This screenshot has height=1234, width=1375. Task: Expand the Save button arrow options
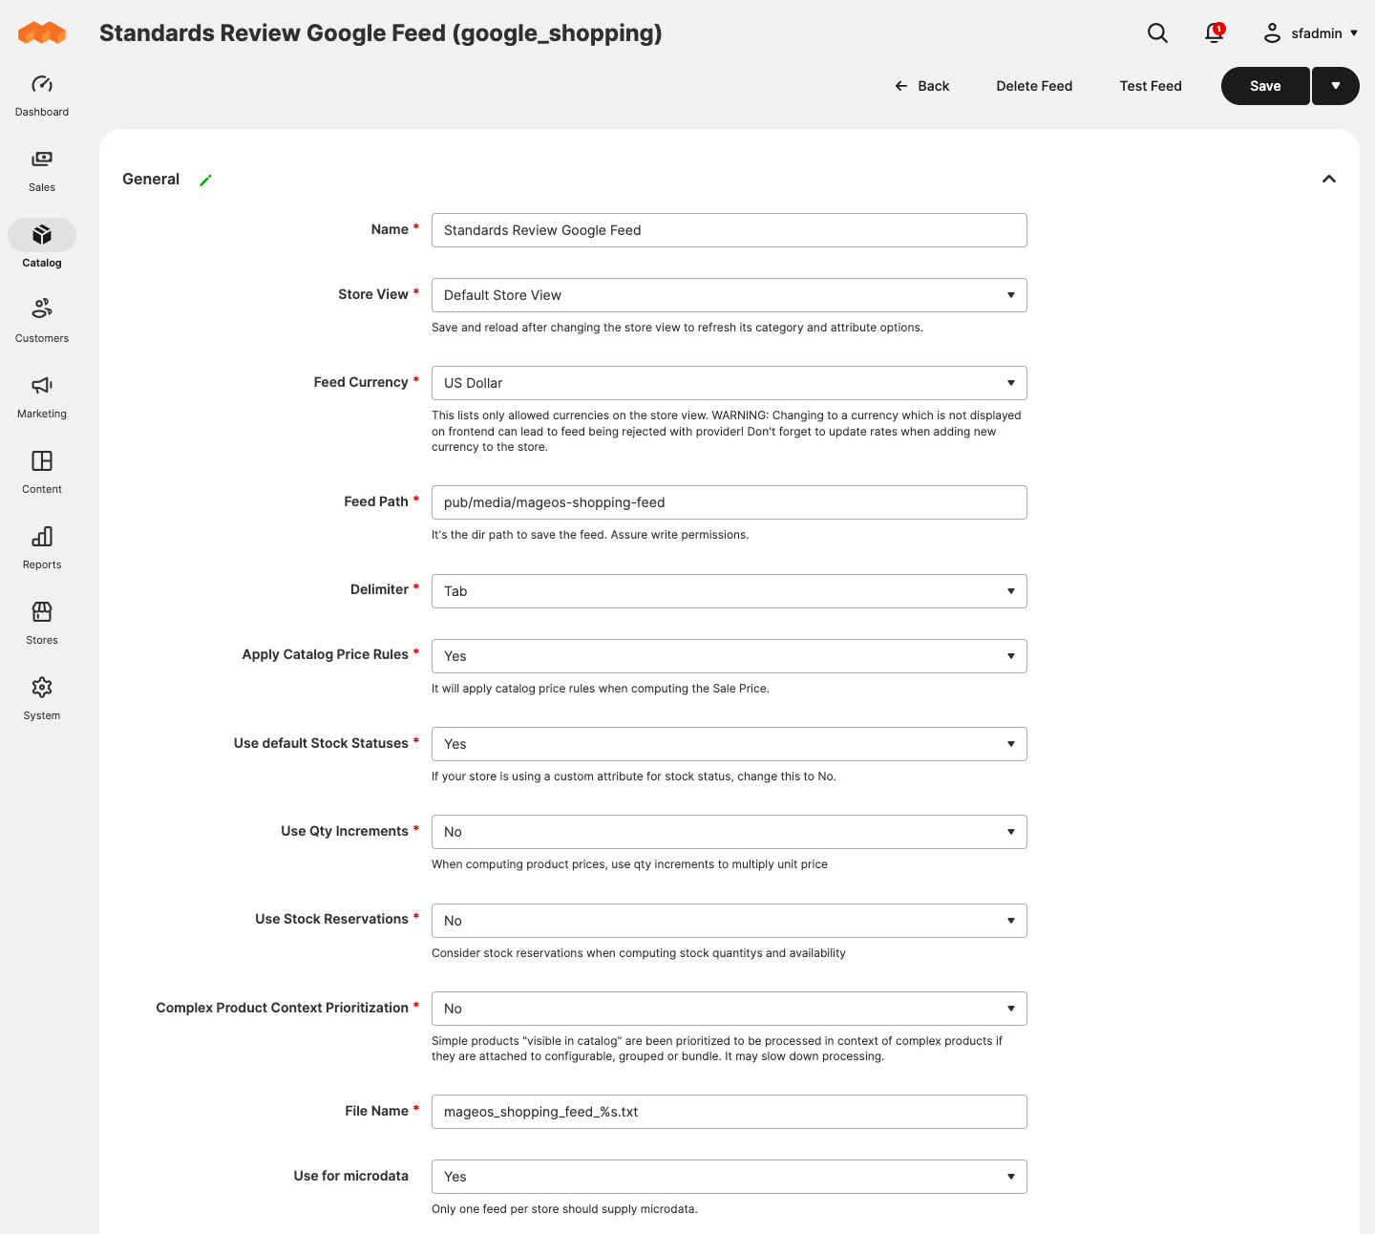click(1336, 86)
